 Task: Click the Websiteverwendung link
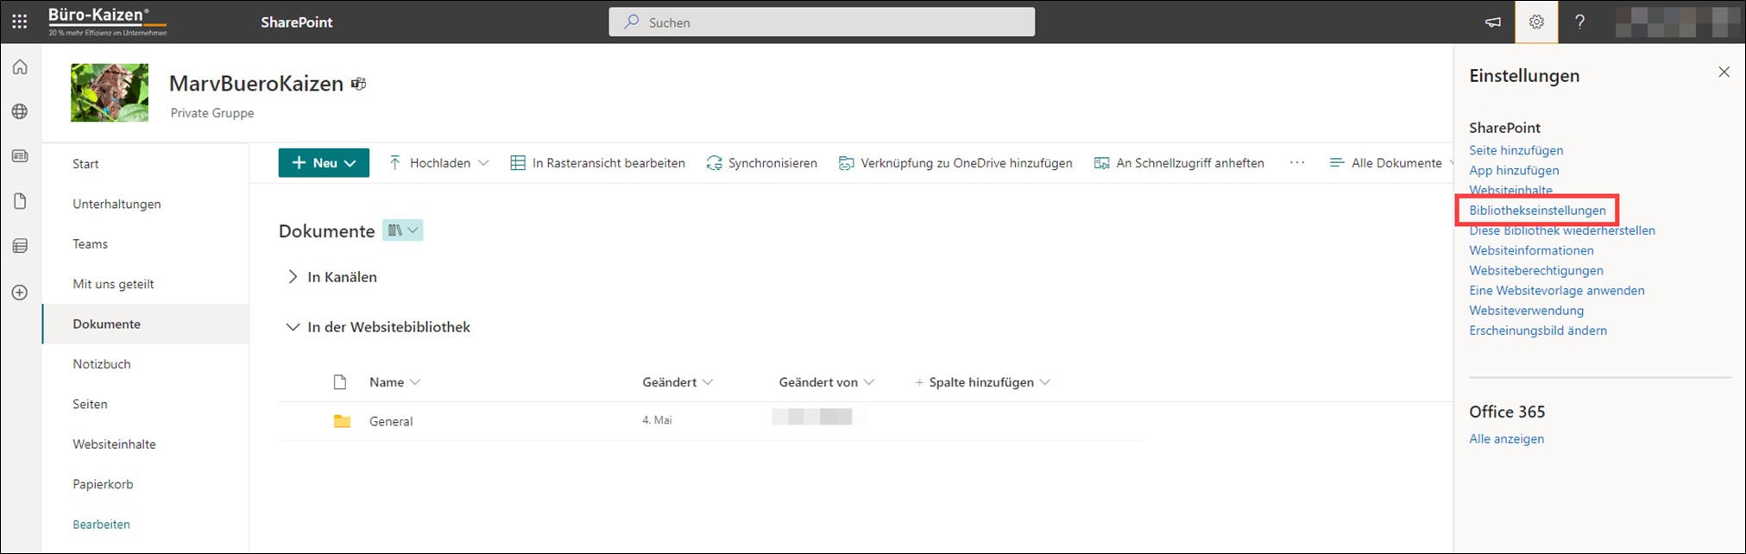click(1526, 310)
